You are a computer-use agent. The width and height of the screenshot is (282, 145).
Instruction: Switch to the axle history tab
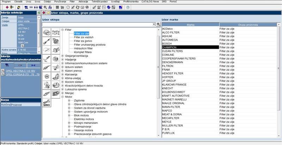33,65
